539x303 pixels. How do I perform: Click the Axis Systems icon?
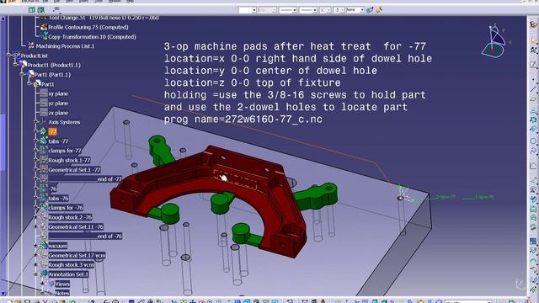(x=44, y=122)
